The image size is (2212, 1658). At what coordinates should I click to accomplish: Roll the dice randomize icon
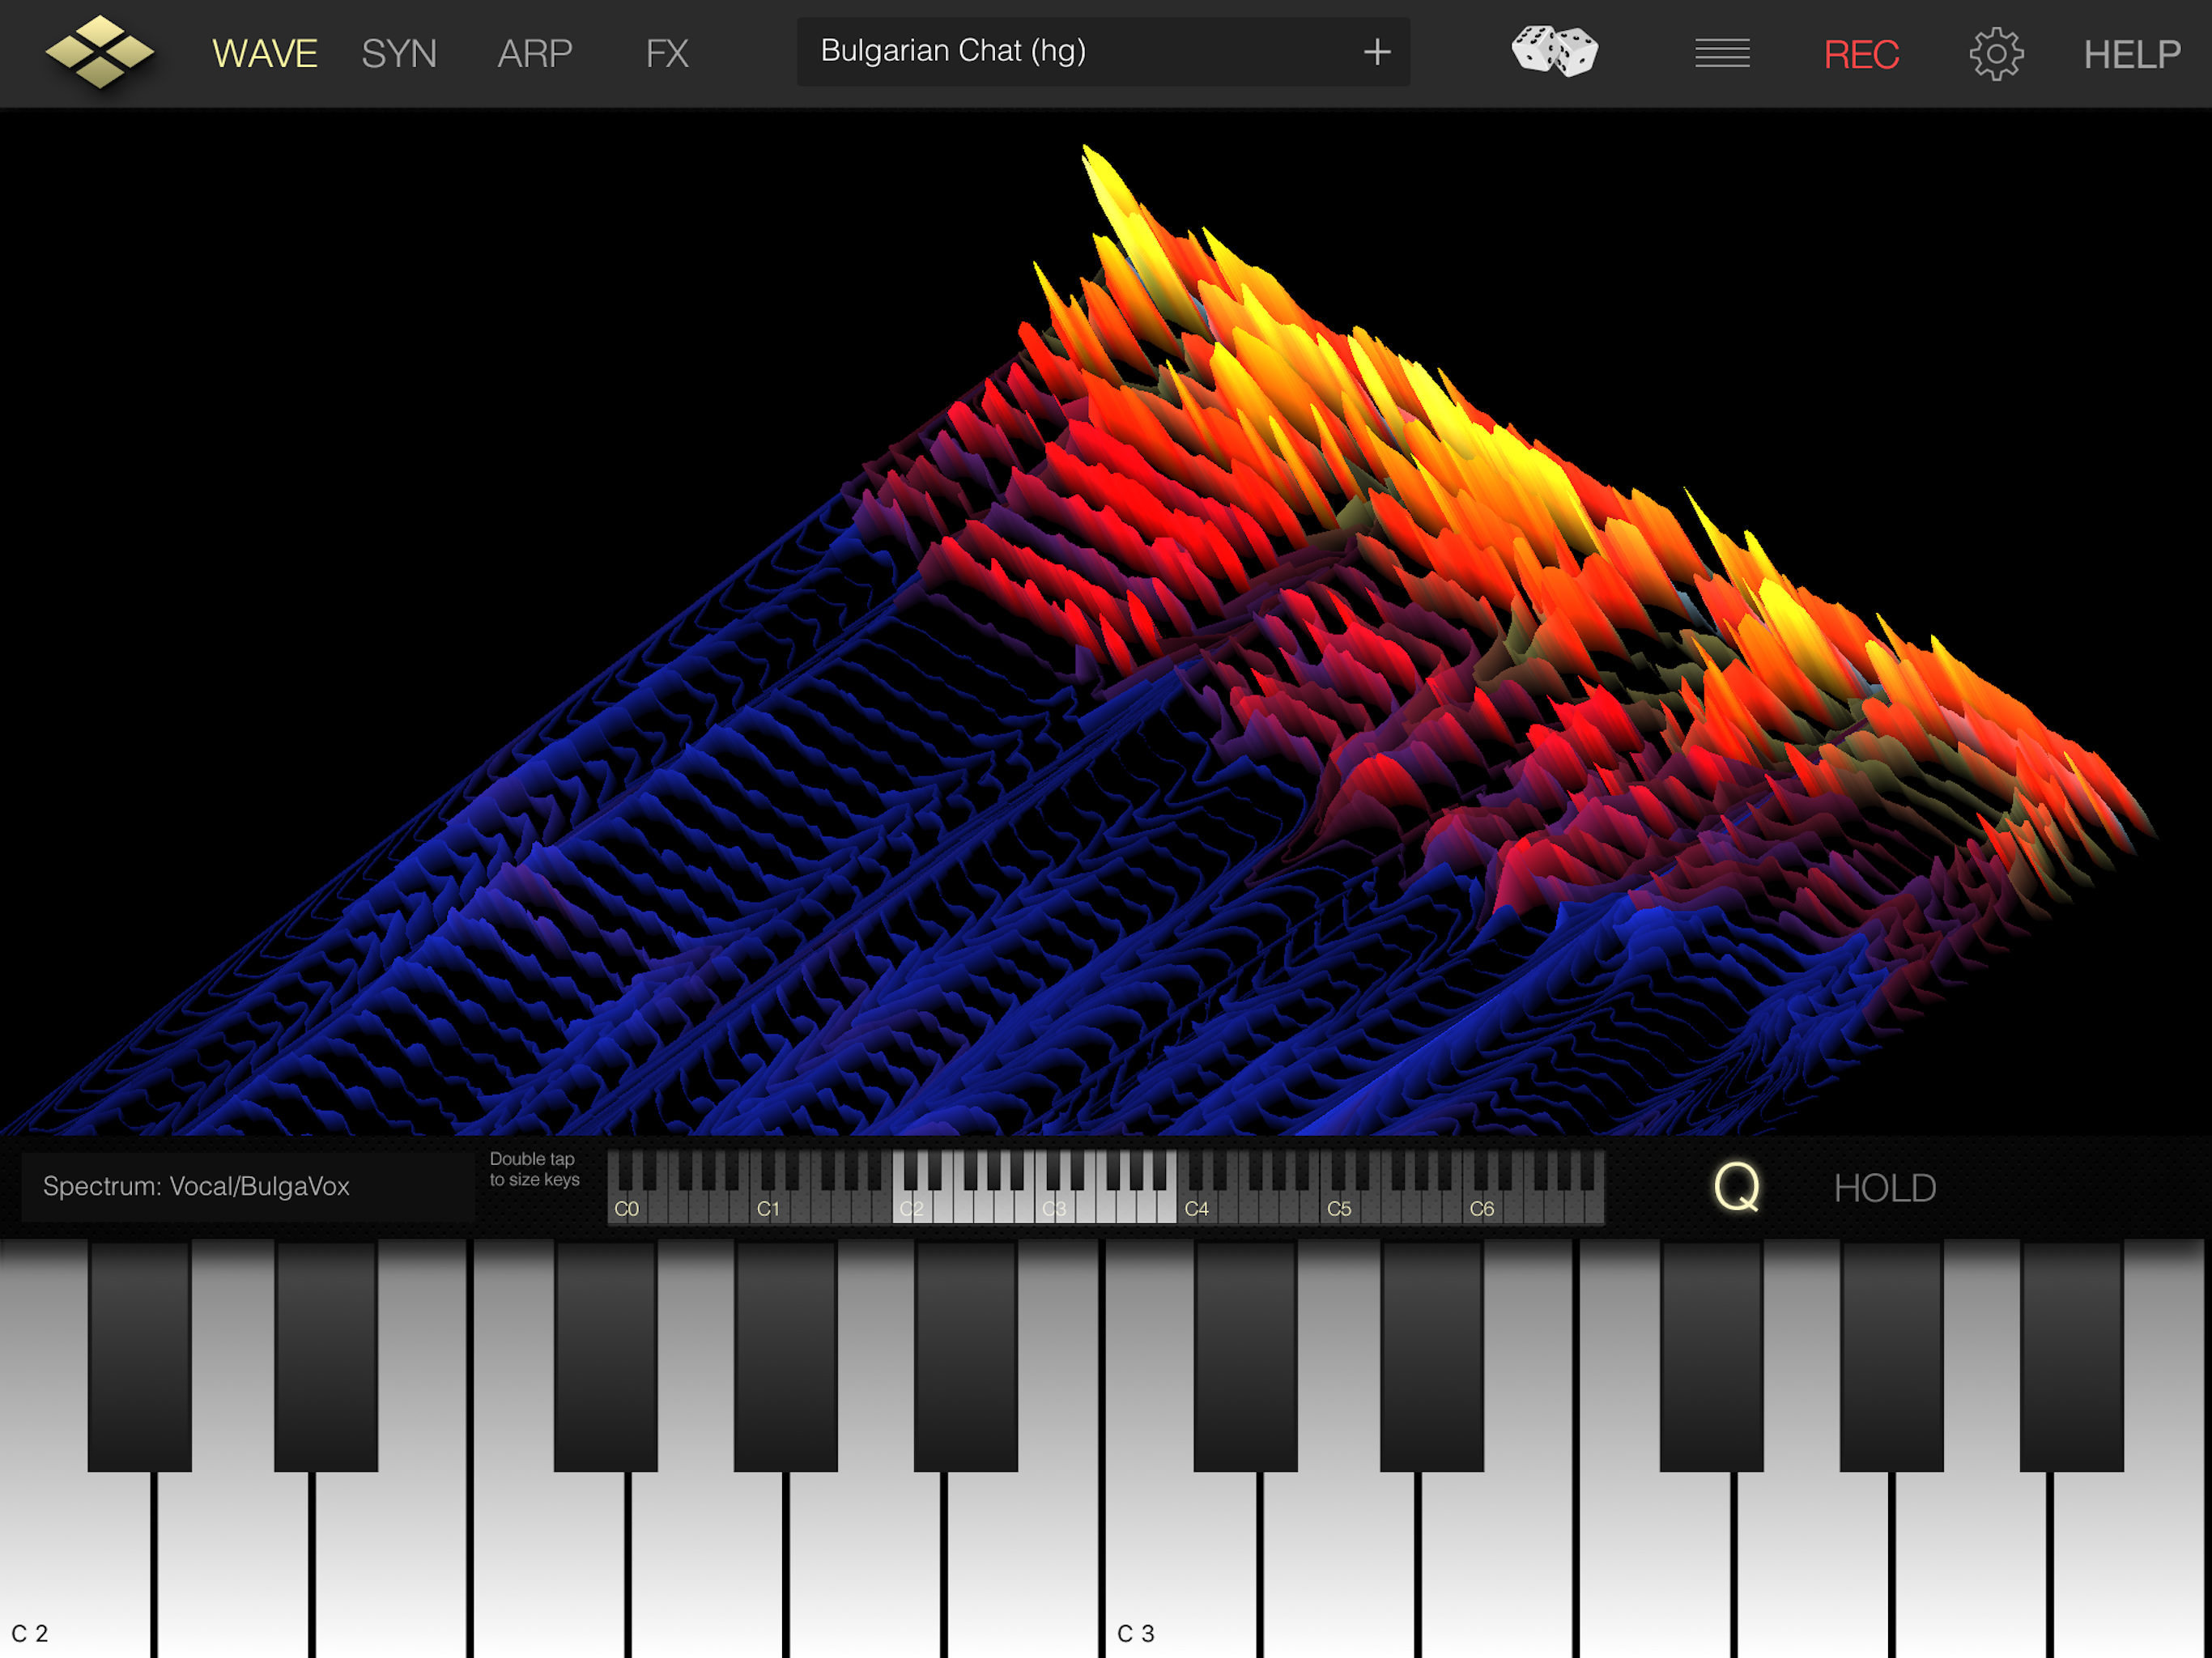coord(1554,52)
